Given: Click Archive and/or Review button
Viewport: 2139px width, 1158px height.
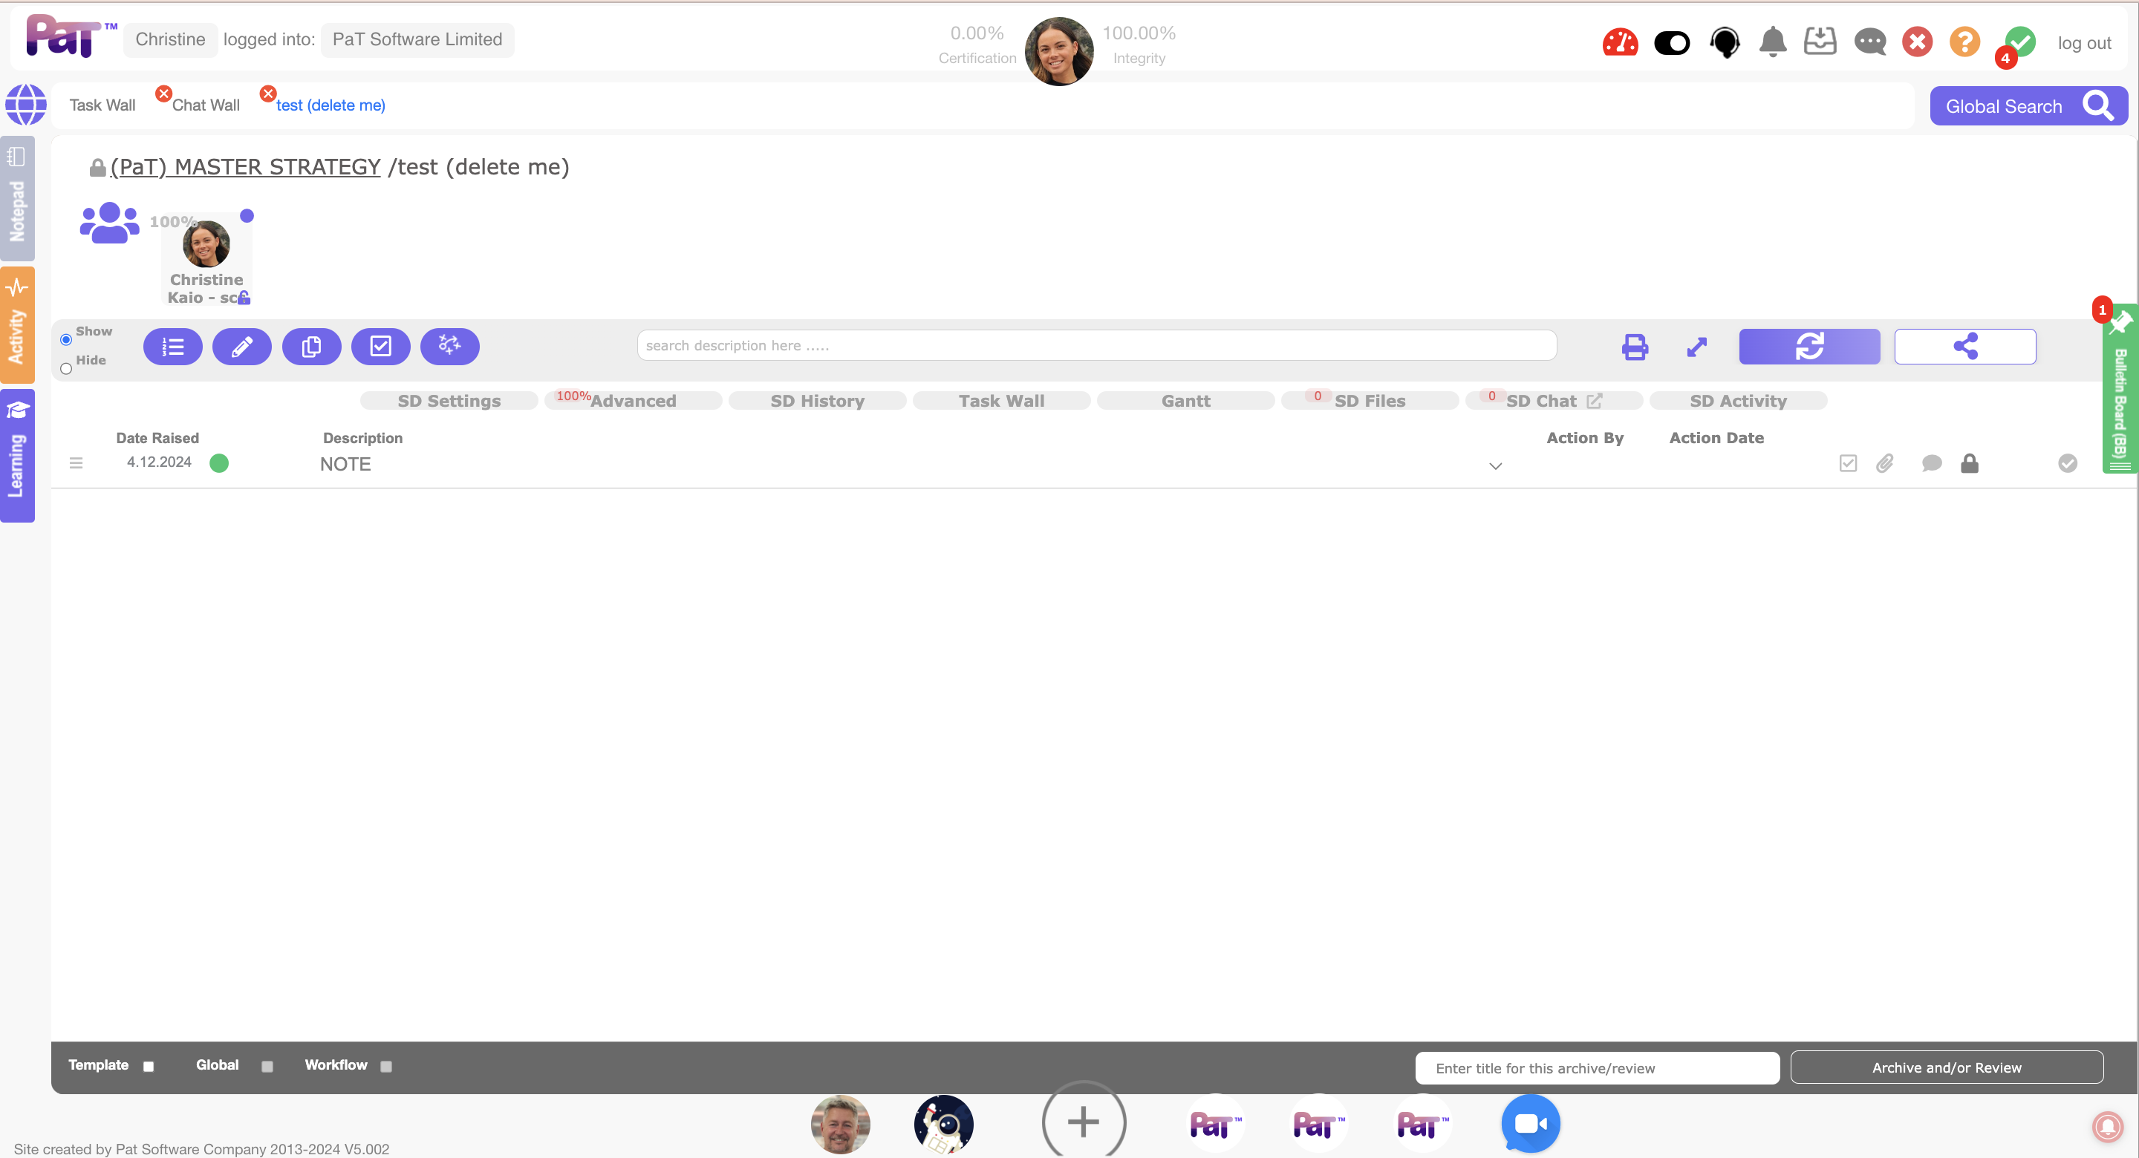Looking at the screenshot, I should pos(1946,1067).
